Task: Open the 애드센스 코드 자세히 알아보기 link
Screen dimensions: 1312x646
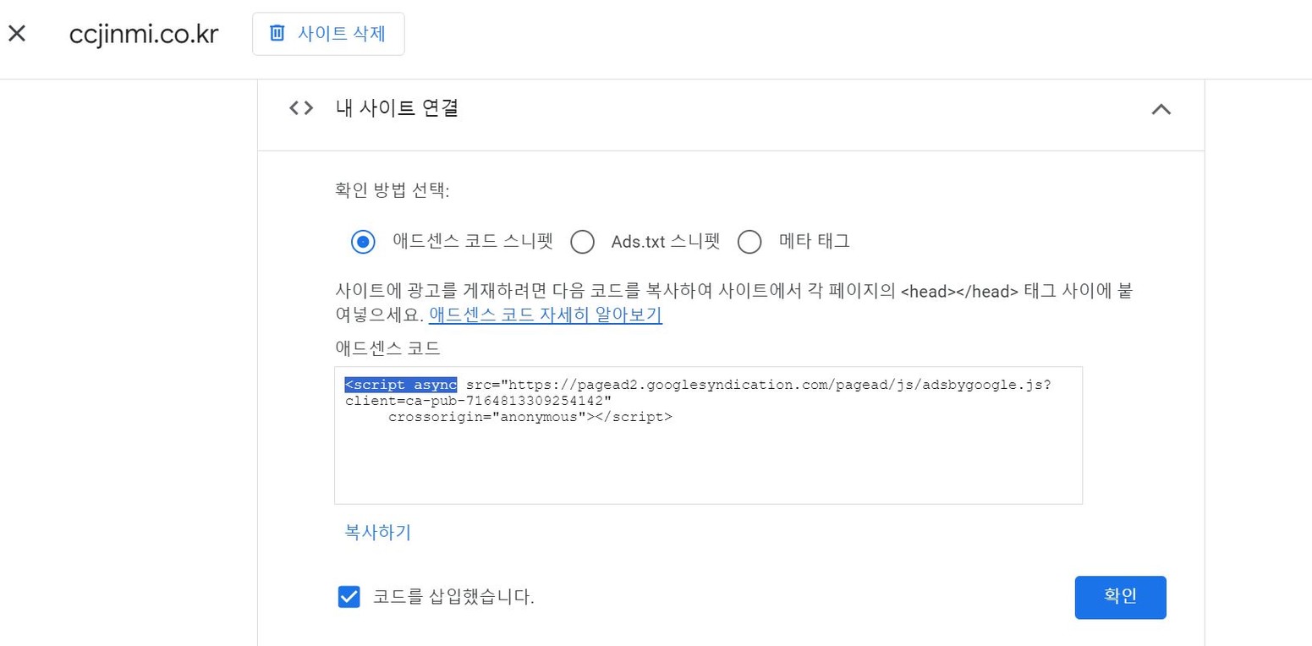Action: [x=544, y=314]
